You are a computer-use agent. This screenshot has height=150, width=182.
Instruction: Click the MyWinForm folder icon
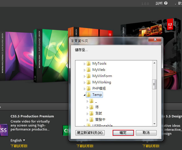(x=89, y=76)
